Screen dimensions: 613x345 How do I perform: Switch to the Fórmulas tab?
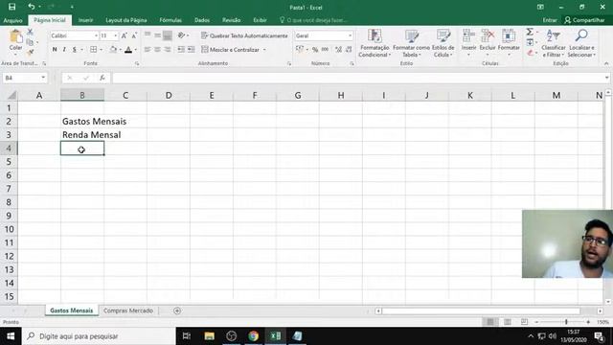[170, 20]
